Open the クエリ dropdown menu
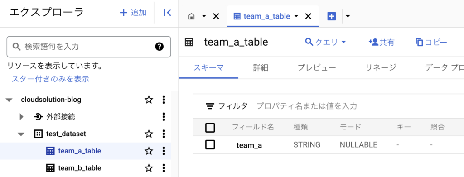The image size is (464, 177). coord(325,42)
